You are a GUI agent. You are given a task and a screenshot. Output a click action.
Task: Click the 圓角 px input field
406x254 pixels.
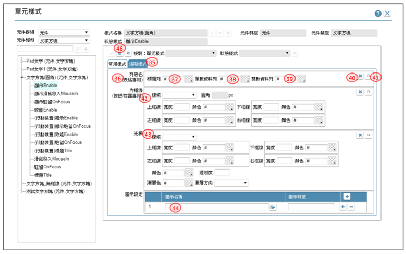tap(219, 95)
